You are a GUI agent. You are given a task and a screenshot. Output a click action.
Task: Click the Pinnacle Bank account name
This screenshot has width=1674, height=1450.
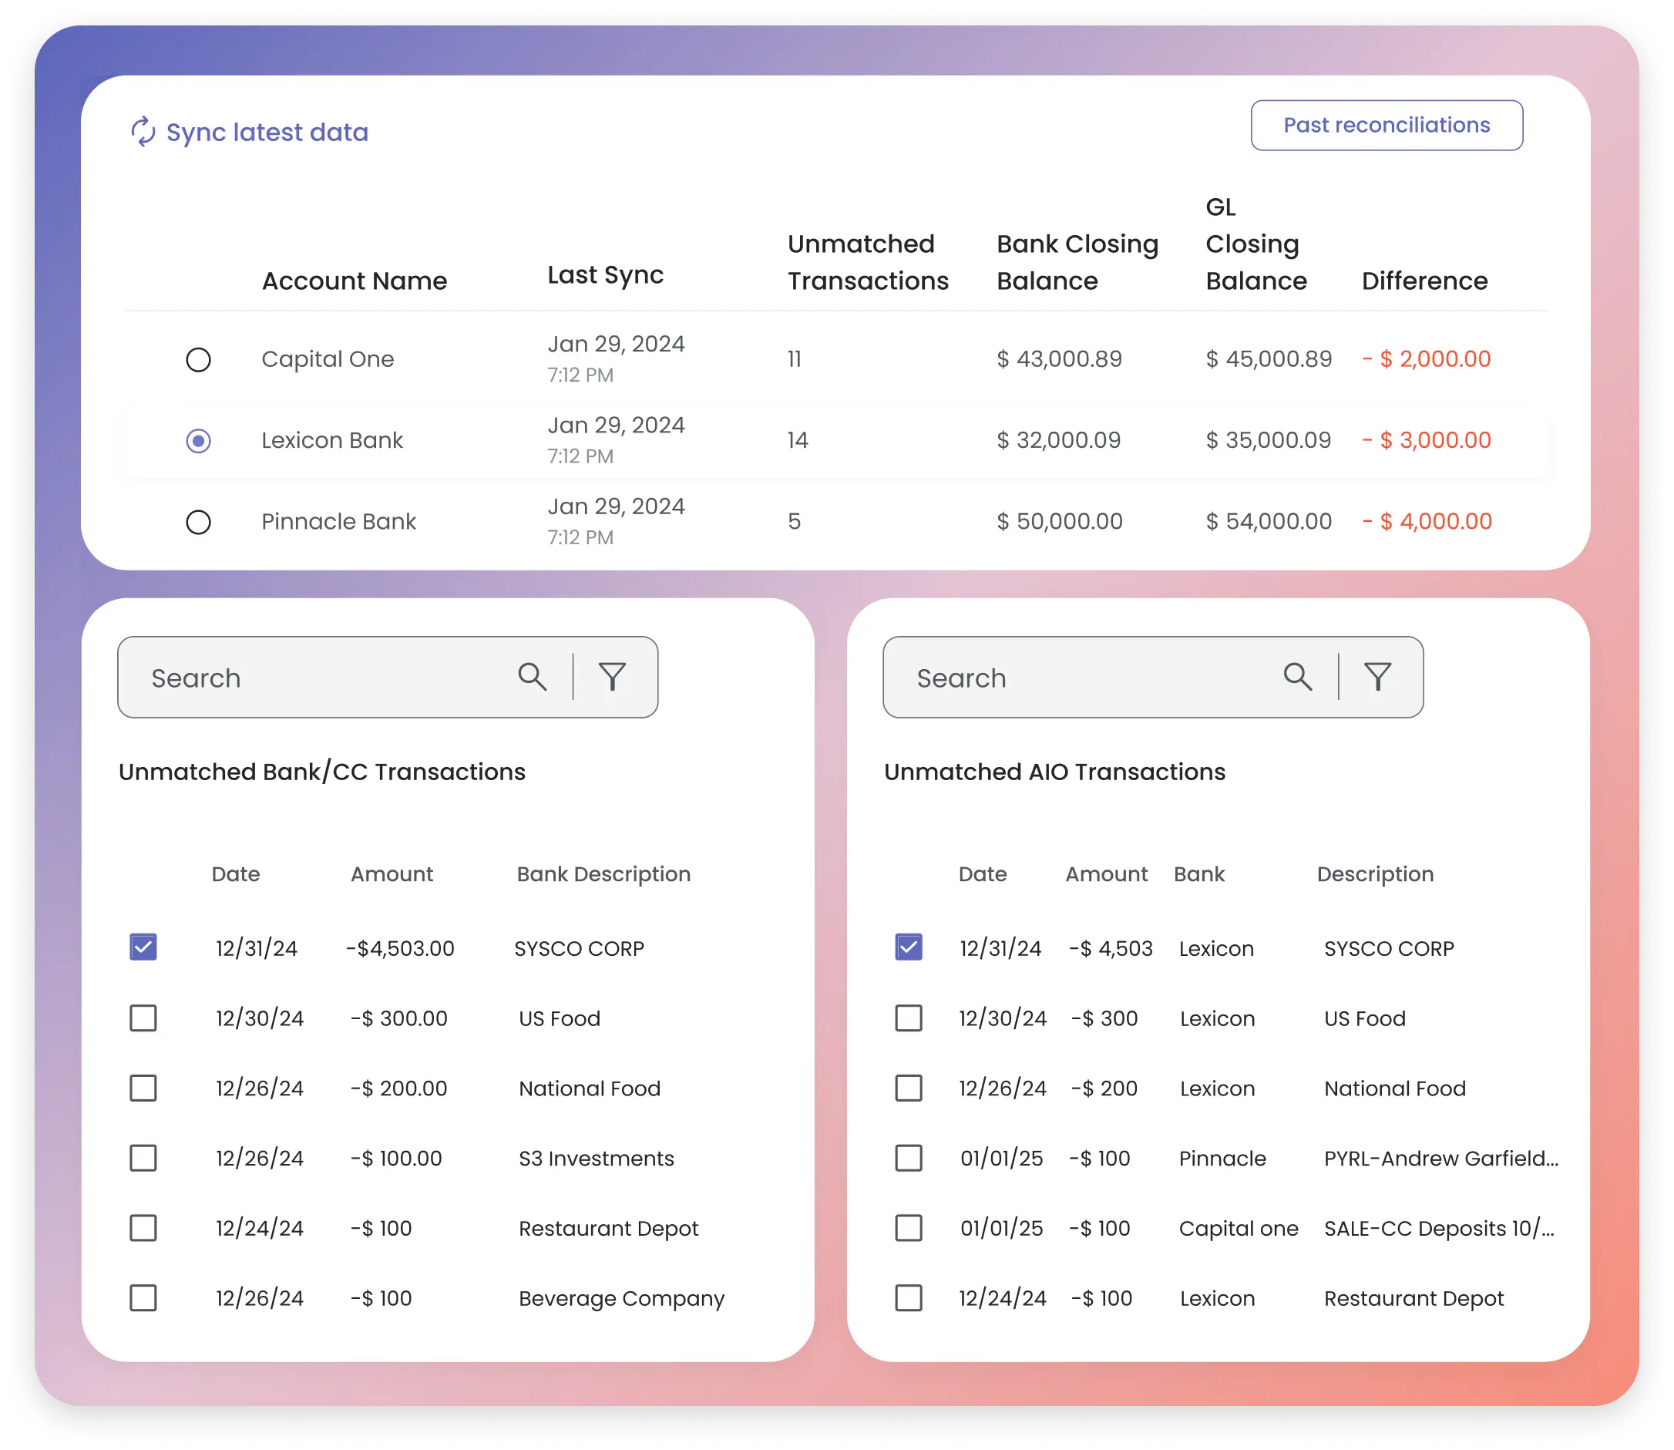click(338, 522)
